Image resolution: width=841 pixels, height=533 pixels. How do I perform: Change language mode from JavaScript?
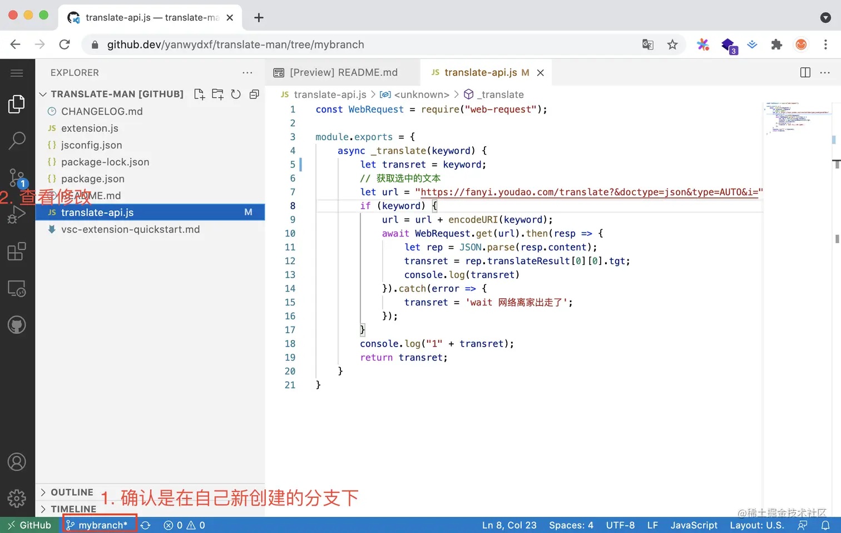coord(694,525)
